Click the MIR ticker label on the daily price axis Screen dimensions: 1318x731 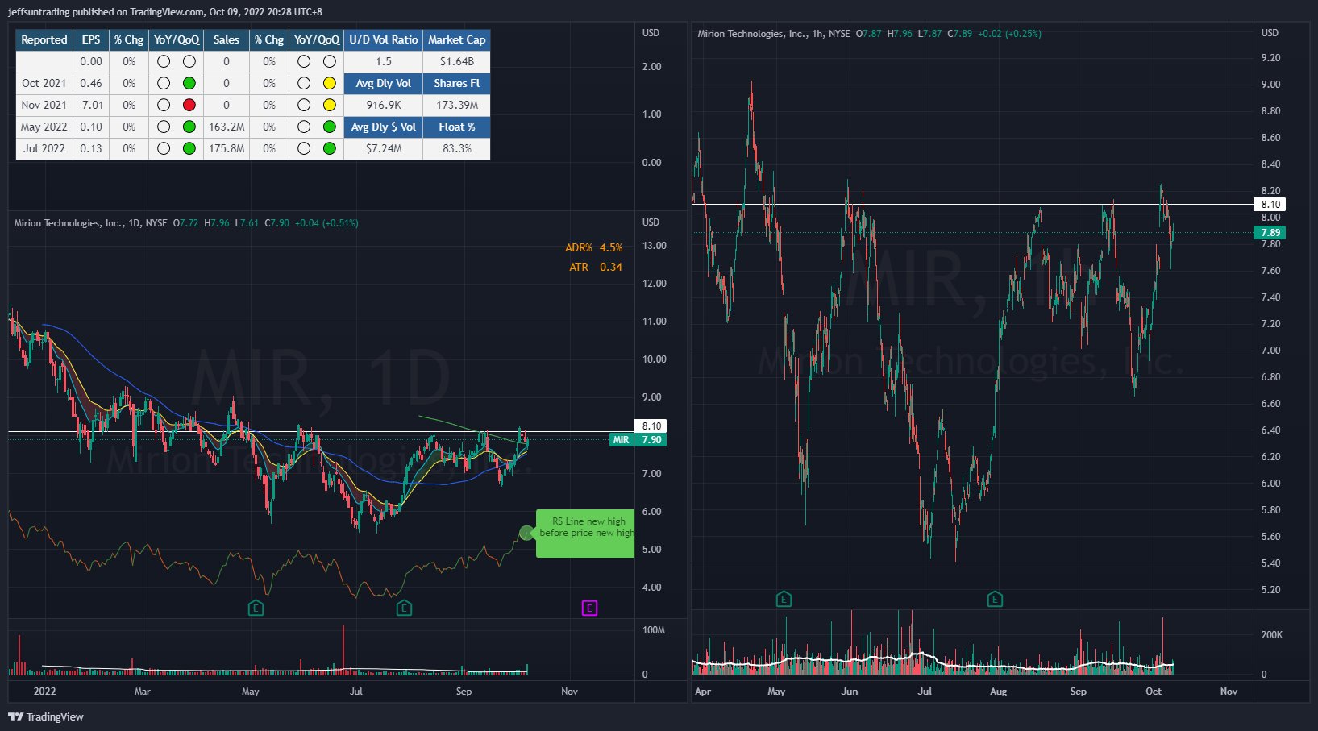tap(621, 439)
